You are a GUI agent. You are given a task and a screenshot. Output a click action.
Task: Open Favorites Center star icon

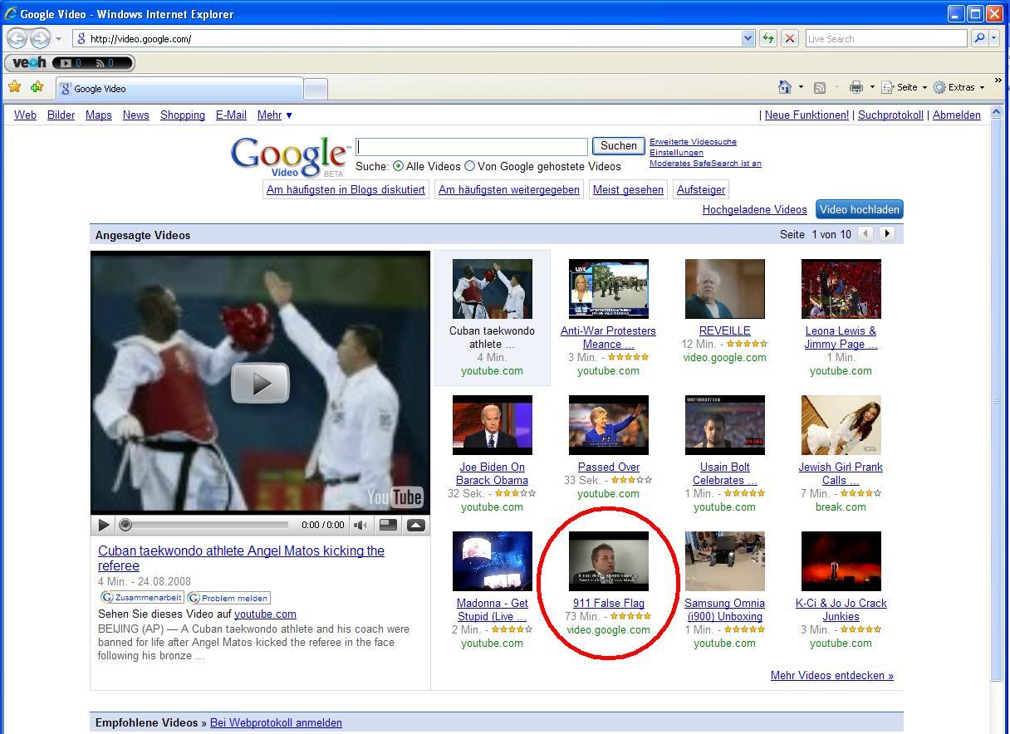[14, 86]
